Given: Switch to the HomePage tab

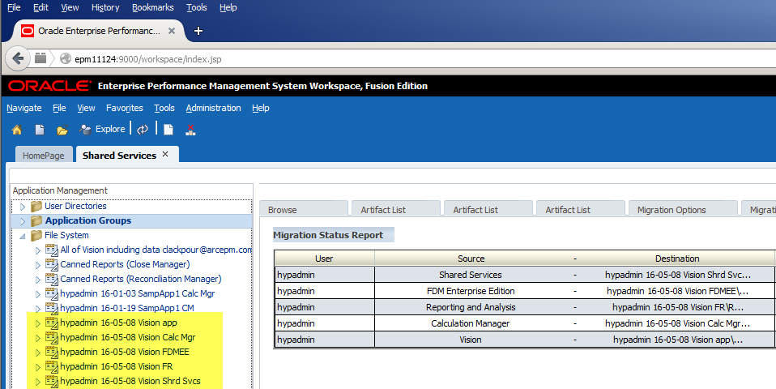Looking at the screenshot, I should [x=44, y=155].
